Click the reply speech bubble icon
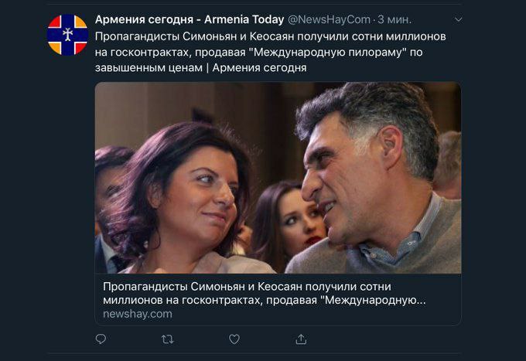 101,339
